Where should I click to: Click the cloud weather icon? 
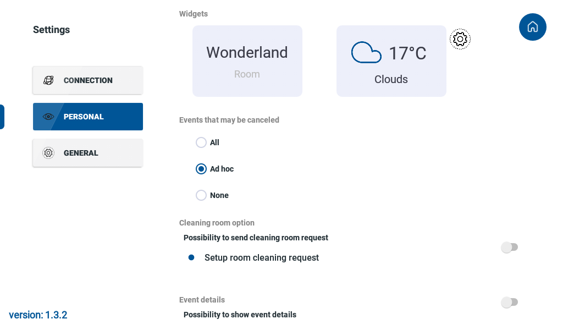[366, 52]
